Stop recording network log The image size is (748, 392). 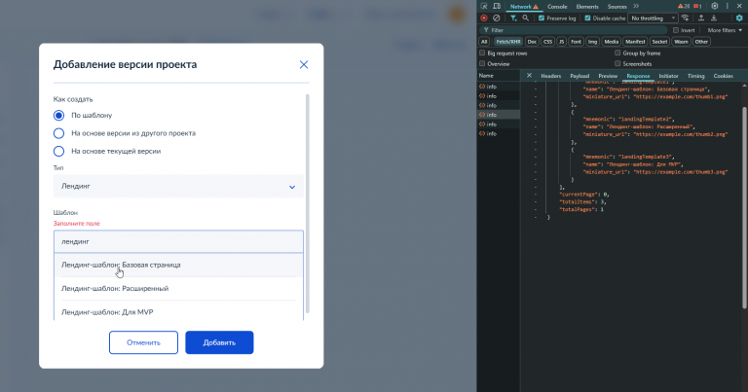[x=484, y=18]
